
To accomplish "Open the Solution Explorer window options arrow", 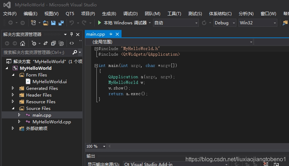I will tap(65, 35).
